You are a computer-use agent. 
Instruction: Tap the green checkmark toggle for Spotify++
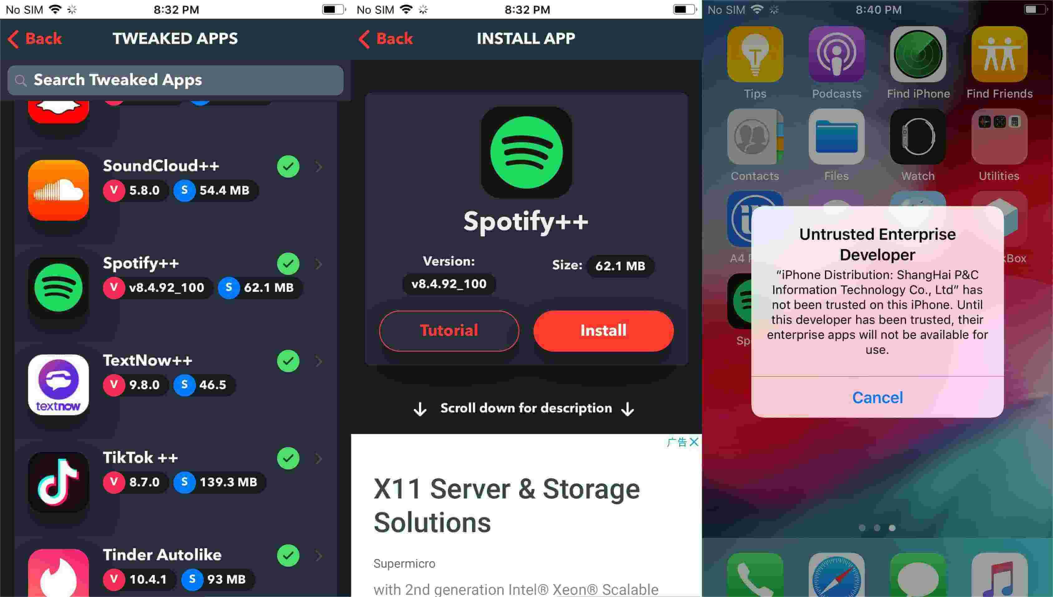(289, 264)
